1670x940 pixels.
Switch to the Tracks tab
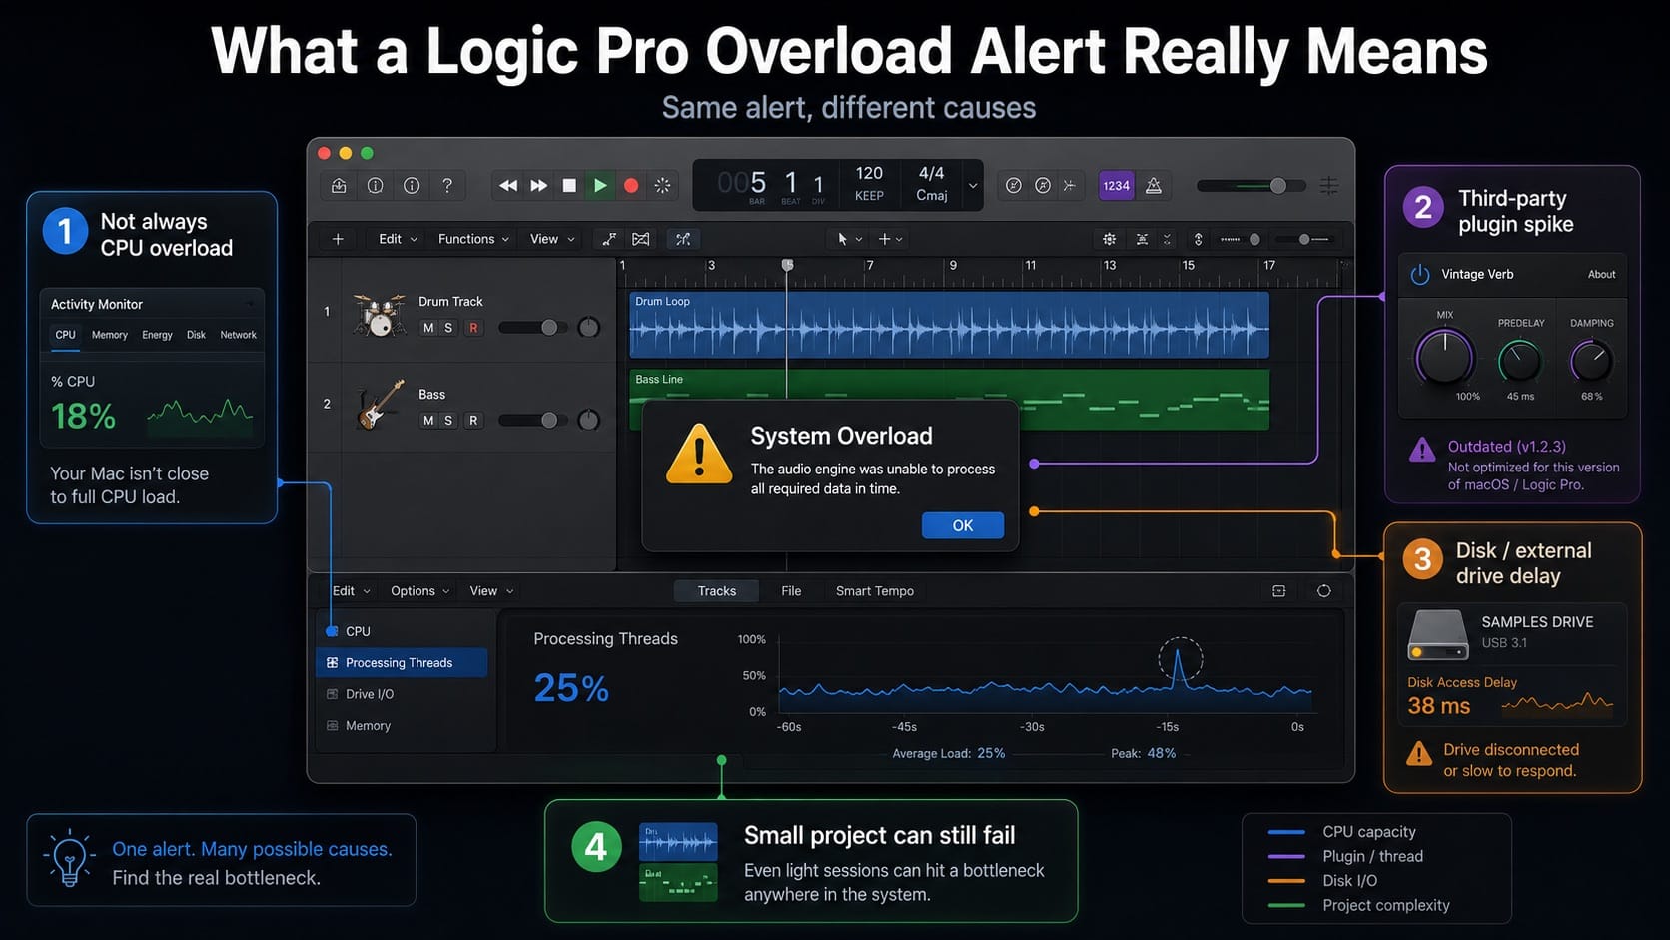(717, 591)
